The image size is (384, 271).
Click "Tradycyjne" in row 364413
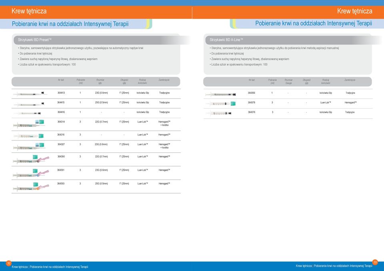(164, 93)
